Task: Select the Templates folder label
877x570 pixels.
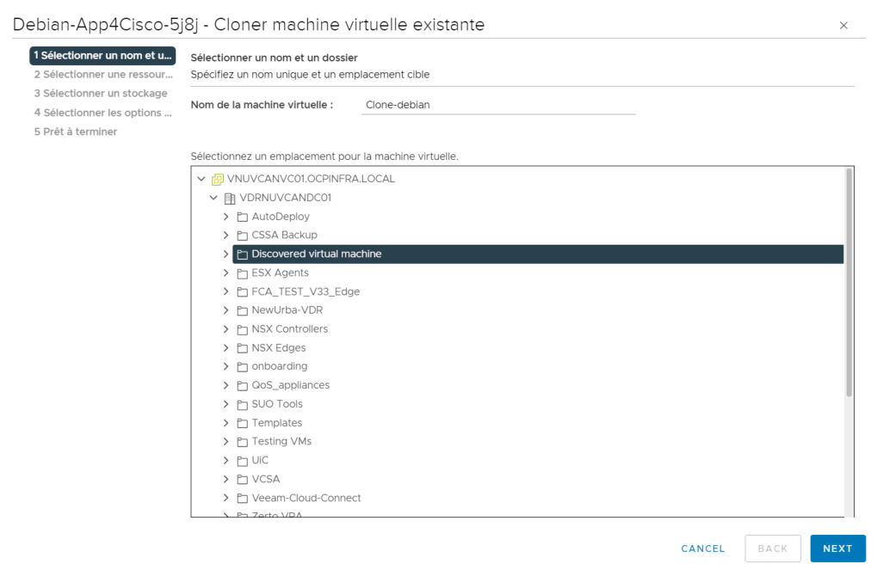Action: pos(277,423)
